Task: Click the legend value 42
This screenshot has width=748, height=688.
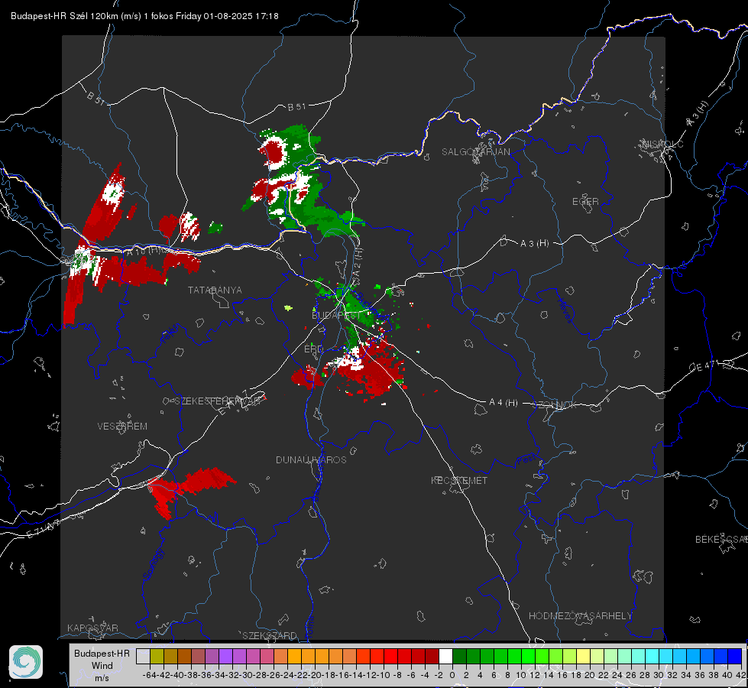Action: 740,675
